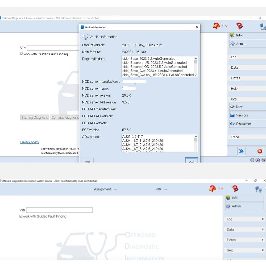266x266 pixels.
Task: Click the Diagnostic data list scroll-down arrow
Action: click(x=196, y=75)
